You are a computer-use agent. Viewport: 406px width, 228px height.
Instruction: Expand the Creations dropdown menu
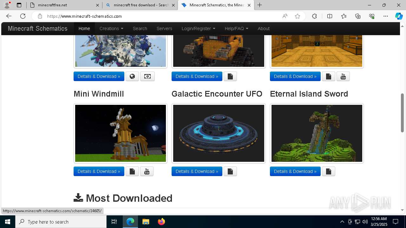(111, 28)
